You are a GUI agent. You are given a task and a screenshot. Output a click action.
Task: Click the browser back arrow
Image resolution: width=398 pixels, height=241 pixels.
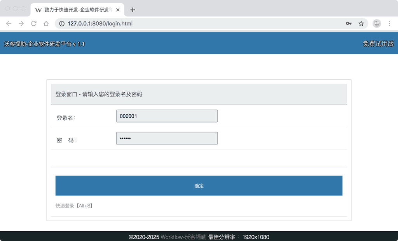pos(9,24)
